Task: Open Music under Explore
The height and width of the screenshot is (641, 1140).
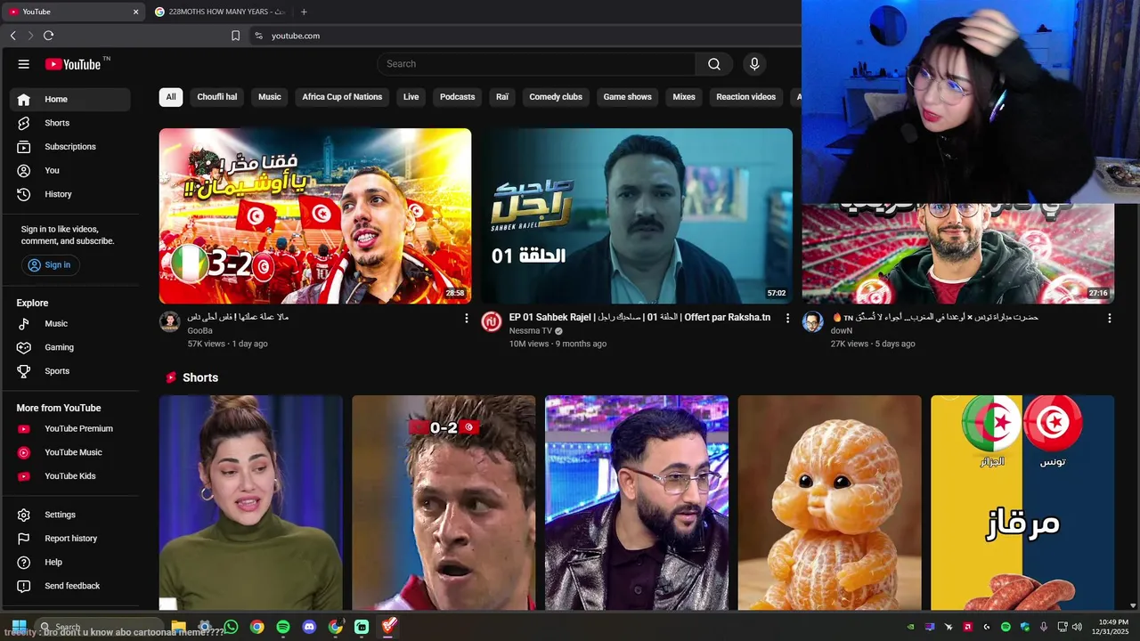Action: point(69,323)
